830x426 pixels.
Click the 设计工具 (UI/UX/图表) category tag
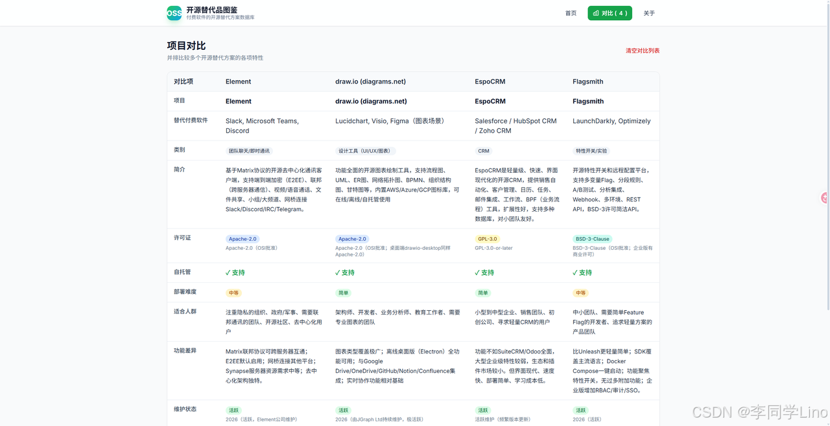tap(366, 151)
